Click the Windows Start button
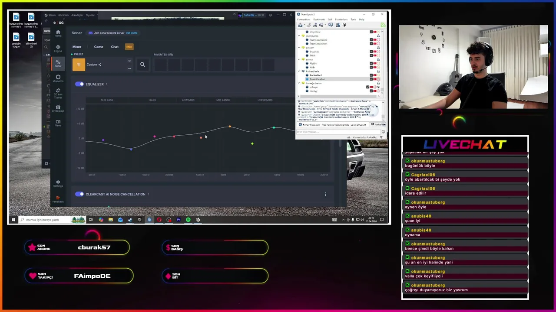Image resolution: width=556 pixels, height=312 pixels. [13, 220]
